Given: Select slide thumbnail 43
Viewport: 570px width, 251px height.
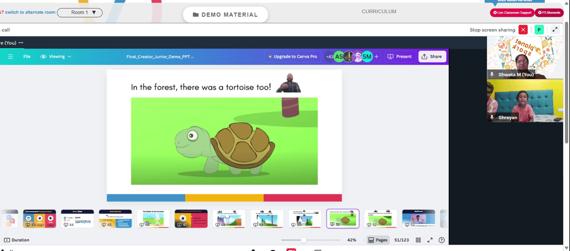Looking at the screenshot, I should [x=40, y=219].
